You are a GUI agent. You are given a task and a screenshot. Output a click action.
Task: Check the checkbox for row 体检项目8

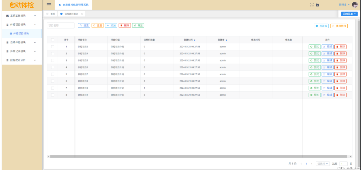[x=53, y=81]
